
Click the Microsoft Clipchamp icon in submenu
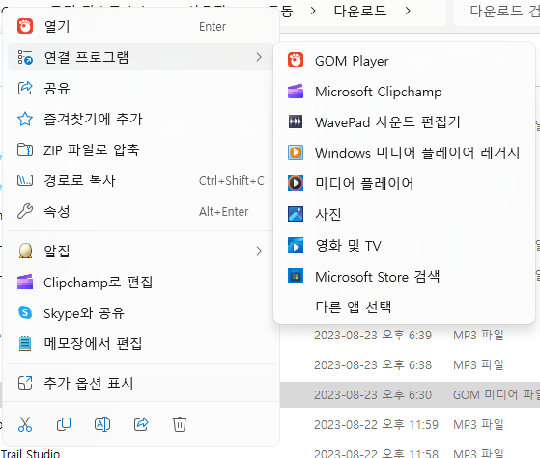point(296,92)
